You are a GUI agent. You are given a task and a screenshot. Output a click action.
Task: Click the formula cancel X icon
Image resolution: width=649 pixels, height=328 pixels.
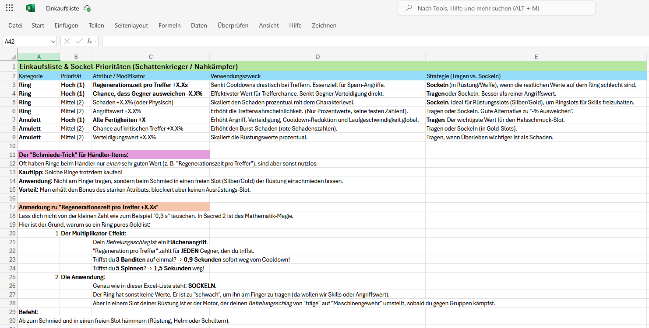coord(67,41)
